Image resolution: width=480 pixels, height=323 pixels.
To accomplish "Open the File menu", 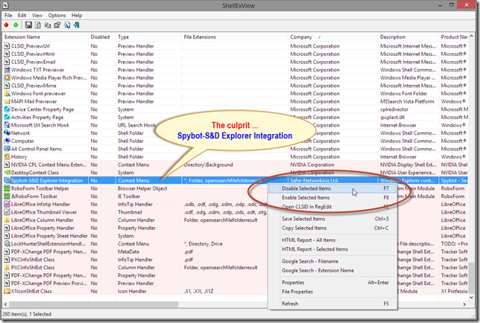I will point(8,15).
